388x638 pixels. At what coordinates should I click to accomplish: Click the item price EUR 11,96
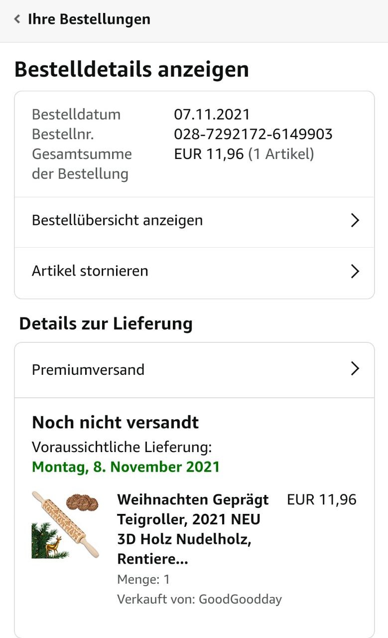point(322,499)
